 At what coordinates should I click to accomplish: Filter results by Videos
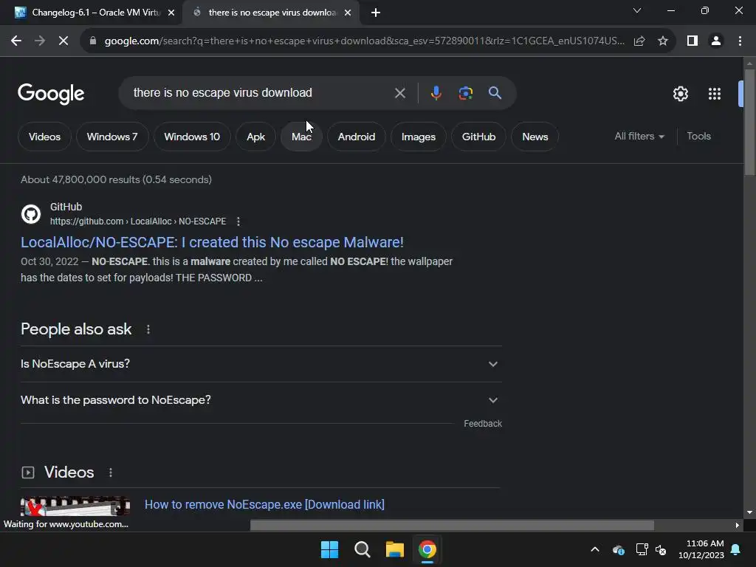pos(44,137)
